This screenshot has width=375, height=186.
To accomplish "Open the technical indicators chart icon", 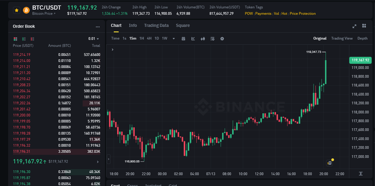I will click(x=193, y=39).
